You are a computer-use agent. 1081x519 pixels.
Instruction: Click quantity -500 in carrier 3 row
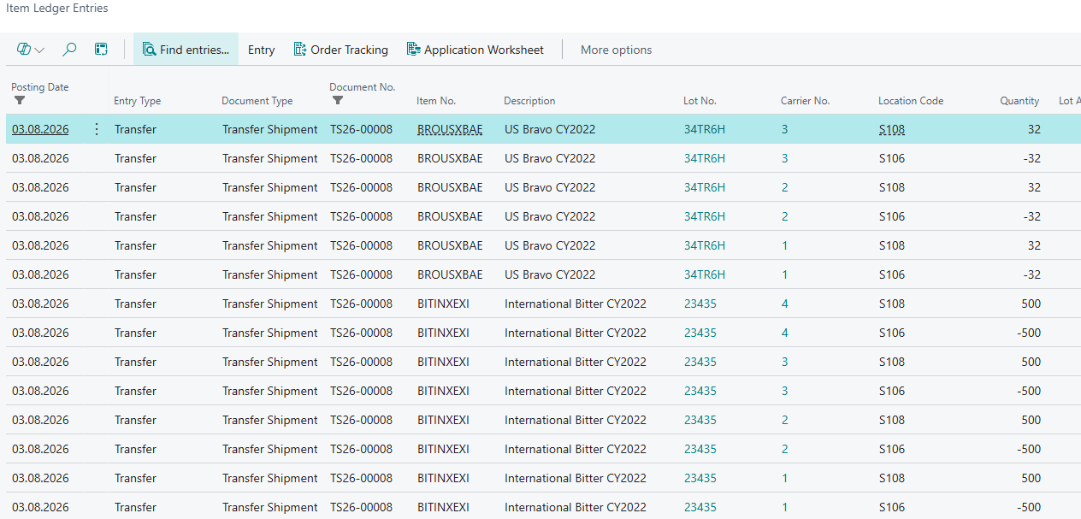(x=1029, y=392)
